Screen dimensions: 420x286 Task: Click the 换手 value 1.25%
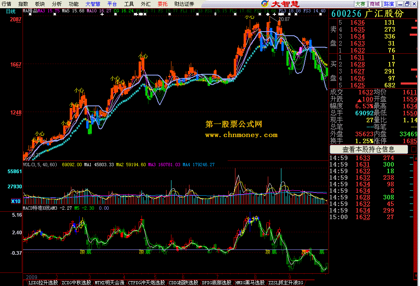point(364,141)
